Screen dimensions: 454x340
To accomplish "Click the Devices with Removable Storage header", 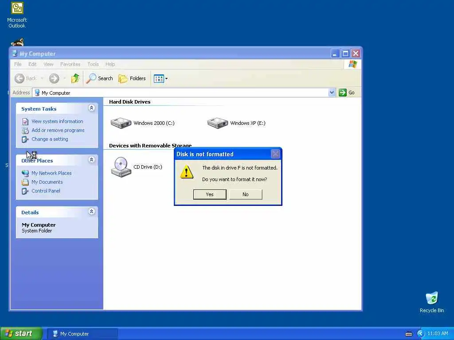I will tap(150, 145).
